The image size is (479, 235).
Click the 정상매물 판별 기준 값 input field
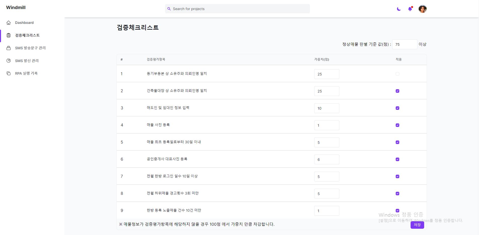(x=405, y=44)
